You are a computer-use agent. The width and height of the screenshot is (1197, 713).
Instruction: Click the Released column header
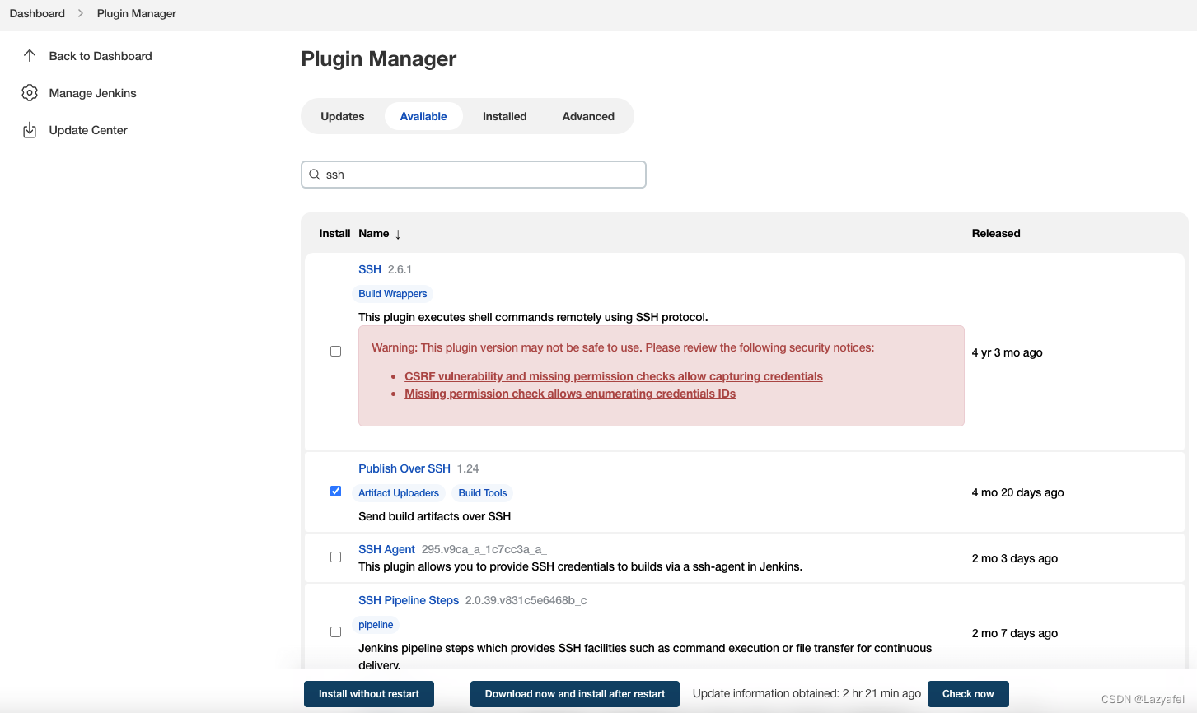click(996, 234)
